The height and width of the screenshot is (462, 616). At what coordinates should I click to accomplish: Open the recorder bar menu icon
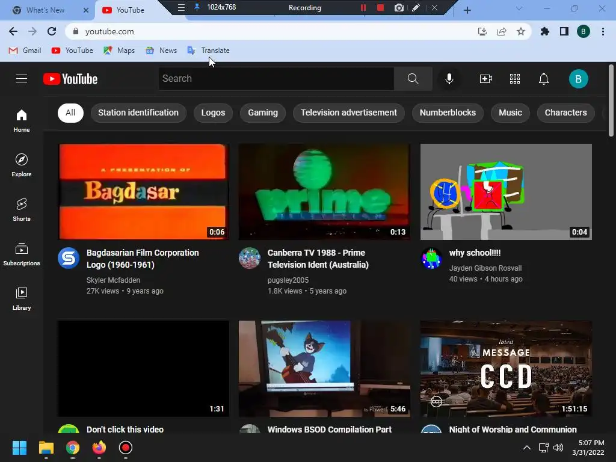(181, 7)
